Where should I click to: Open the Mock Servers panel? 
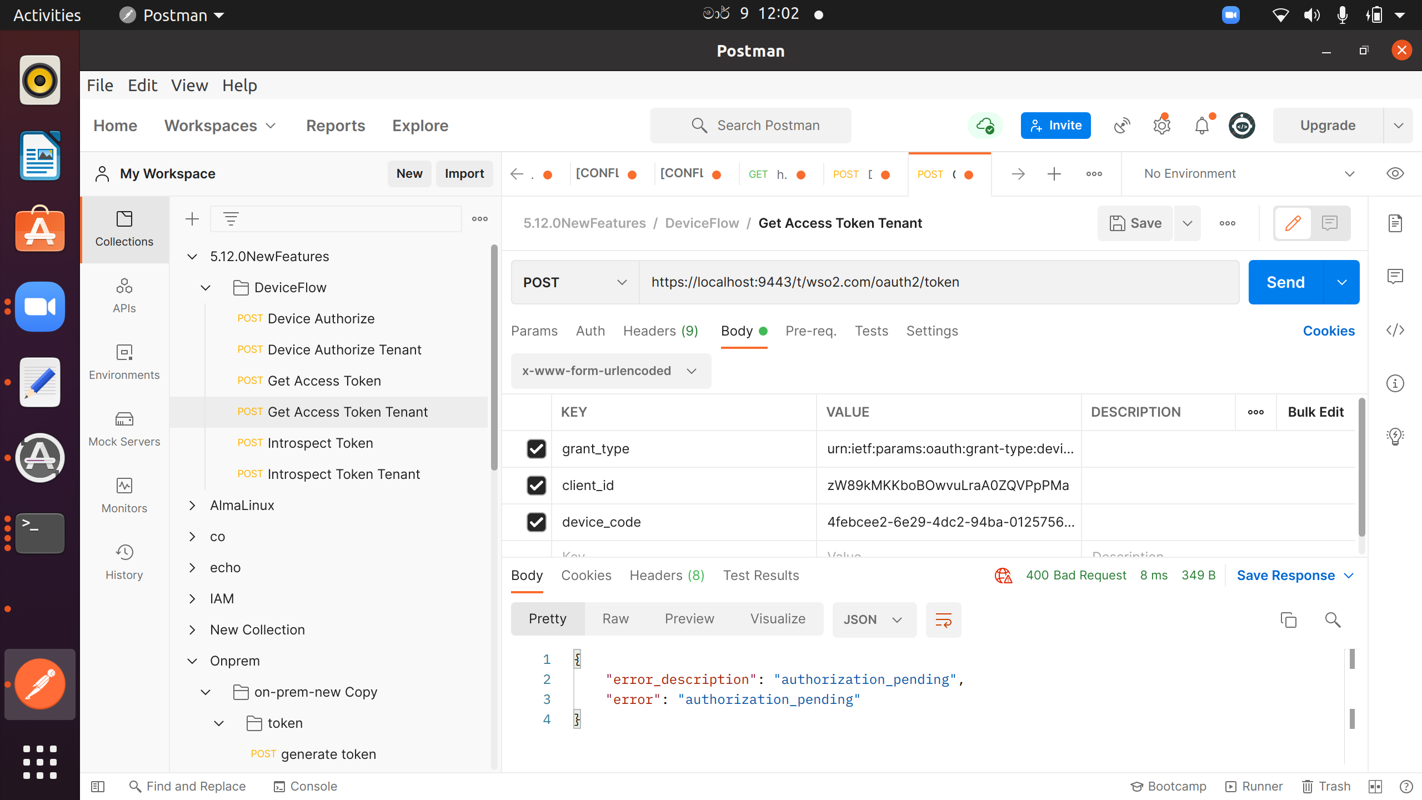pyautogui.click(x=124, y=428)
